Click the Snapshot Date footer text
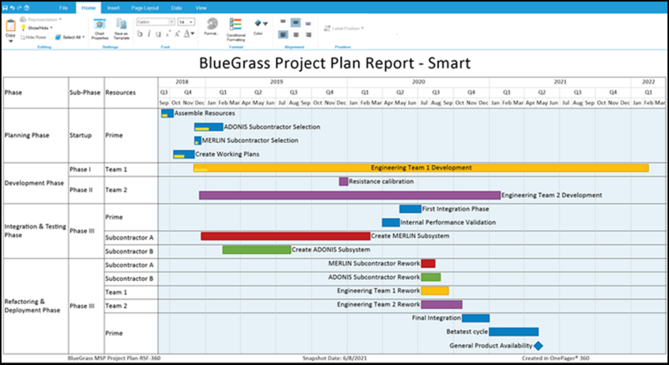Viewport: 669px width, 365px height. (x=334, y=358)
